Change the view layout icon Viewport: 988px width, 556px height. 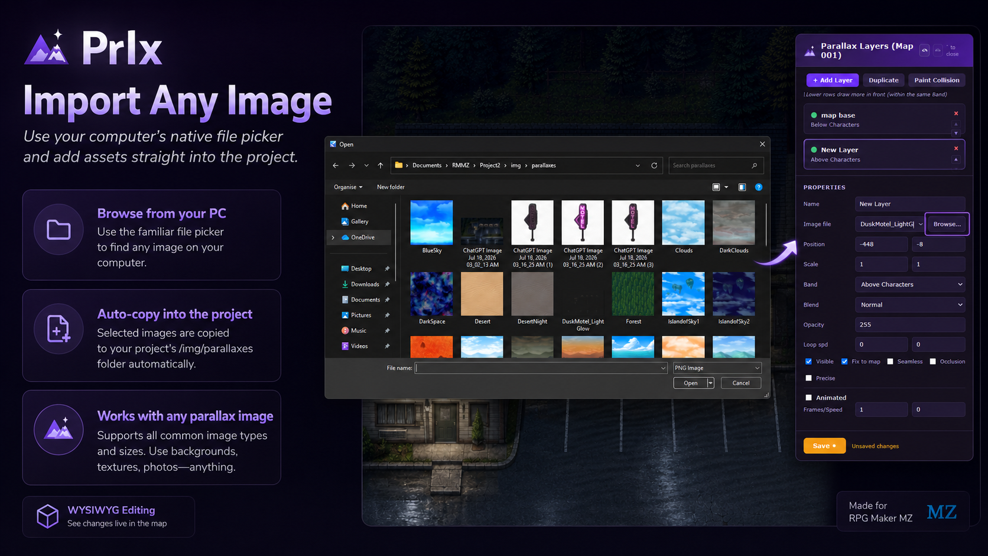point(716,187)
